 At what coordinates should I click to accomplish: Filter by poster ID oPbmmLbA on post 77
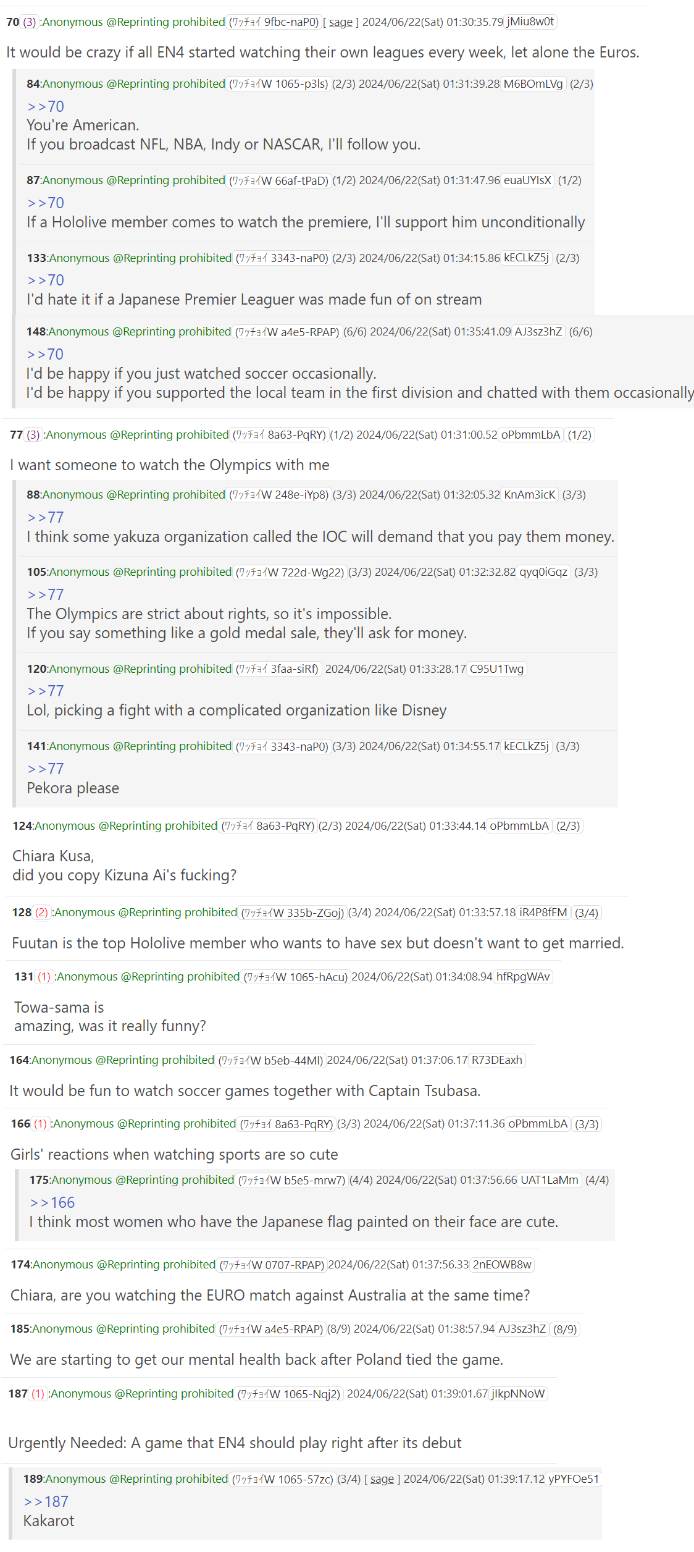531,435
